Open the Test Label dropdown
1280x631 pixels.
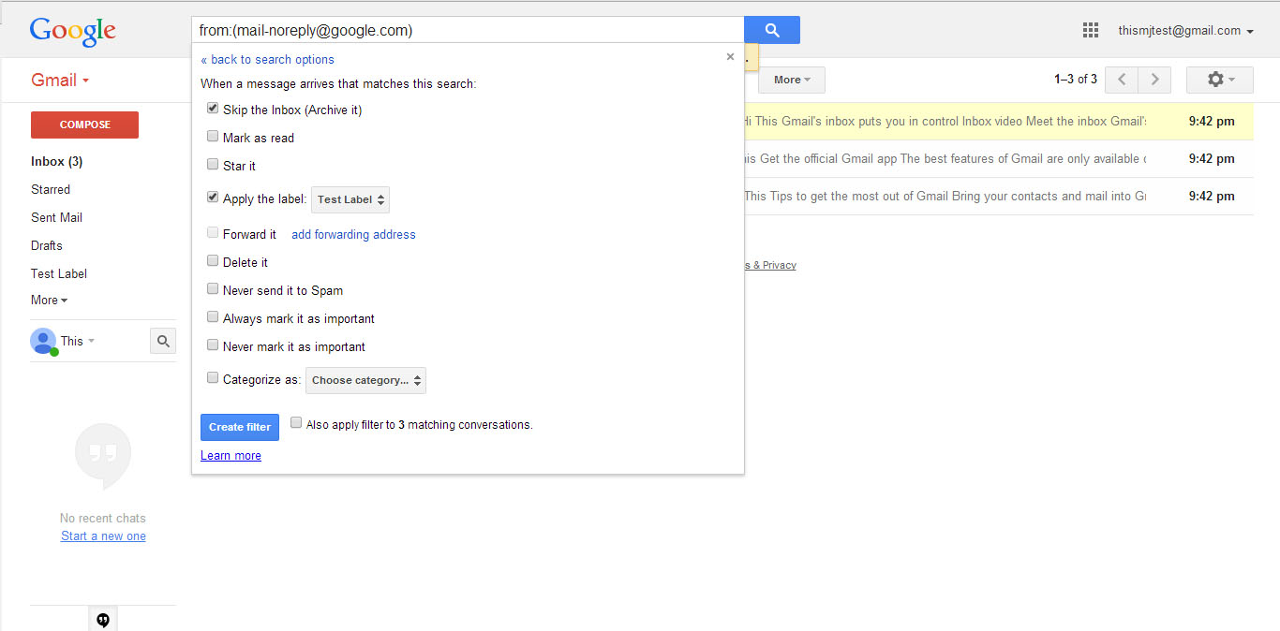coord(350,199)
